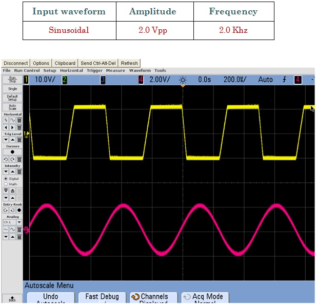This screenshot has width=316, height=304.
Task: Select the Digital radio button
Action: click(x=6, y=179)
